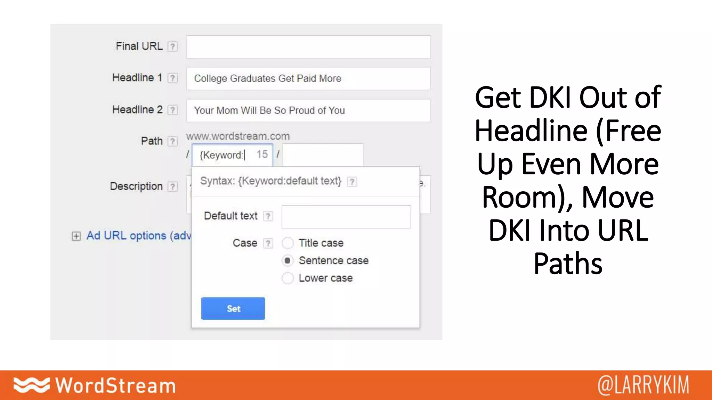Select the Lower case radio option

pyautogui.click(x=288, y=278)
